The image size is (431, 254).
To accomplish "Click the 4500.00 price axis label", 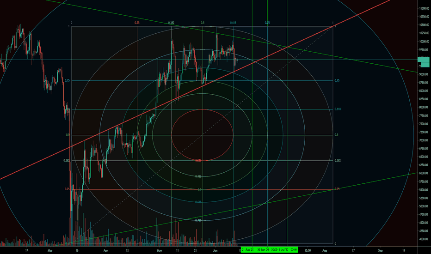I will point(424,223).
